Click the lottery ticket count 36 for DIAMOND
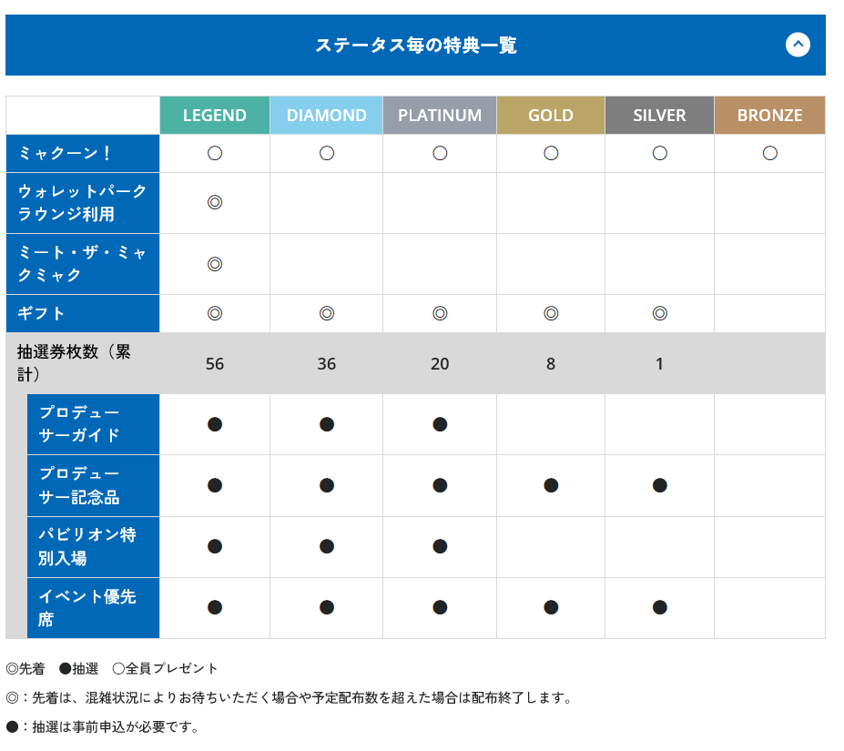Viewport: 844px width, 751px height. 327,364
